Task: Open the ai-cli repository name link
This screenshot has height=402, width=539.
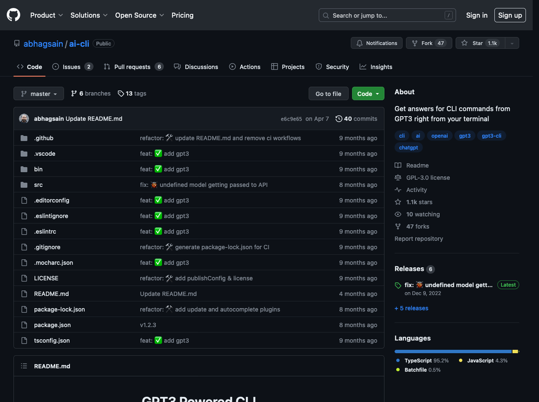Action: coord(79,44)
